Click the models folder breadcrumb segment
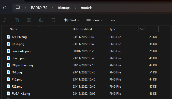The width and height of the screenshot is (172, 99). (x=87, y=8)
